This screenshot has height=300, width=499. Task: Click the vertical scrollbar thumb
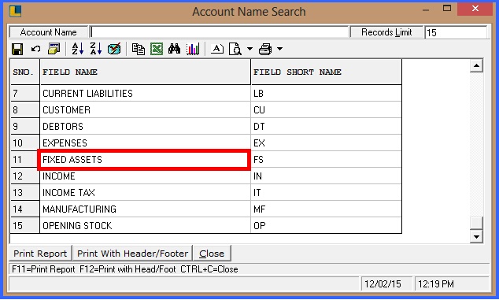pos(476,223)
